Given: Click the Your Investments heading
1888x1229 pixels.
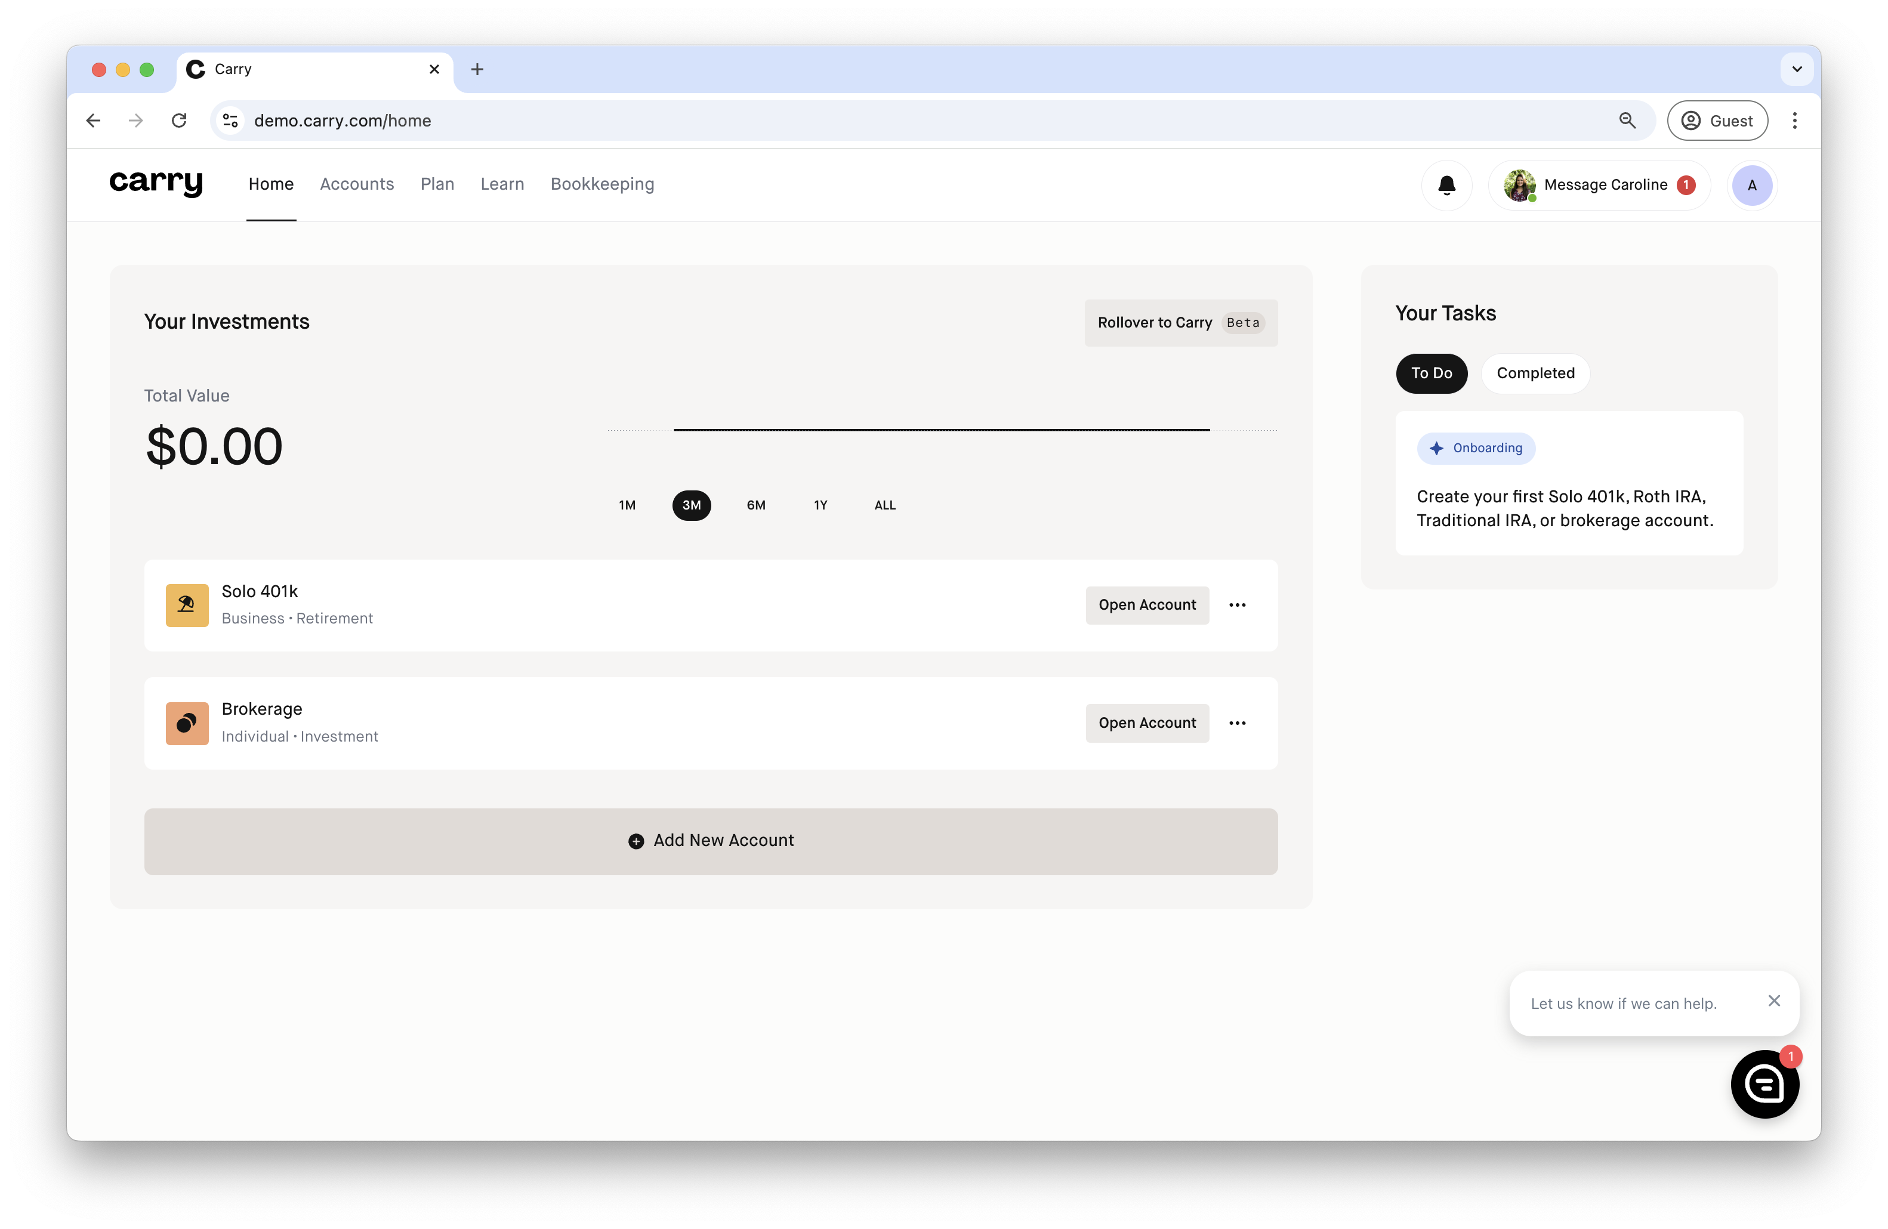Looking at the screenshot, I should 227,322.
